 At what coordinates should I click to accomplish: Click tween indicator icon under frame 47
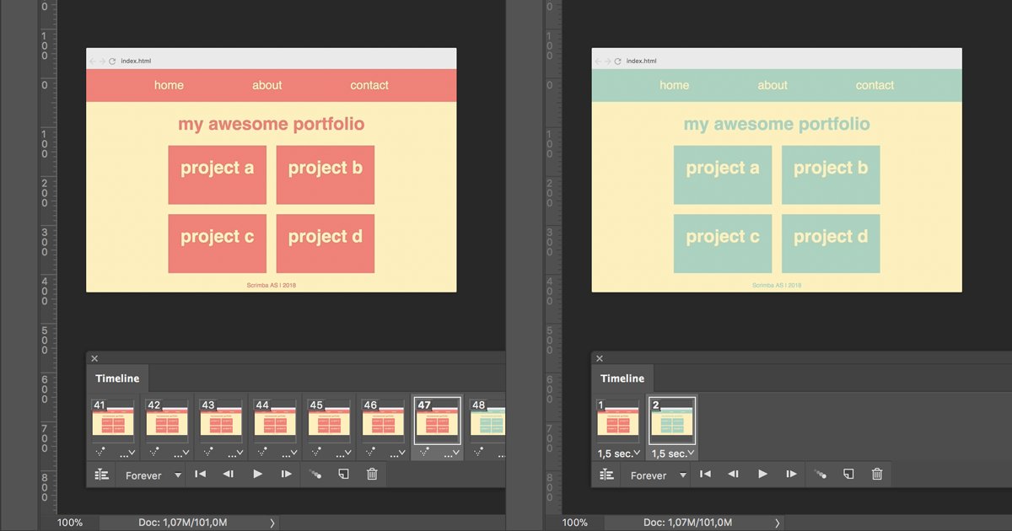point(425,452)
